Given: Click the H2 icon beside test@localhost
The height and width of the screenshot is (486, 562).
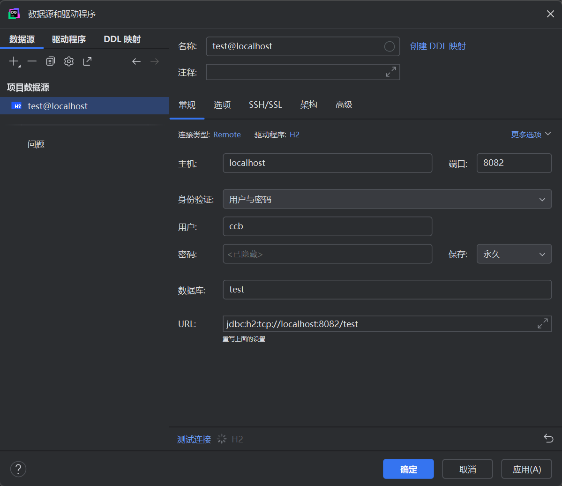Looking at the screenshot, I should coord(16,106).
